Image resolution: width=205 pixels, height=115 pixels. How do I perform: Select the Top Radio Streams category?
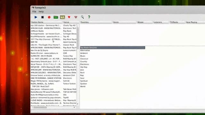click(112, 48)
